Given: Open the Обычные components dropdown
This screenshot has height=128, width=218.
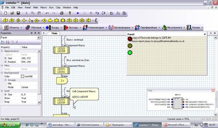Looking at the screenshot, I should coord(35,28).
